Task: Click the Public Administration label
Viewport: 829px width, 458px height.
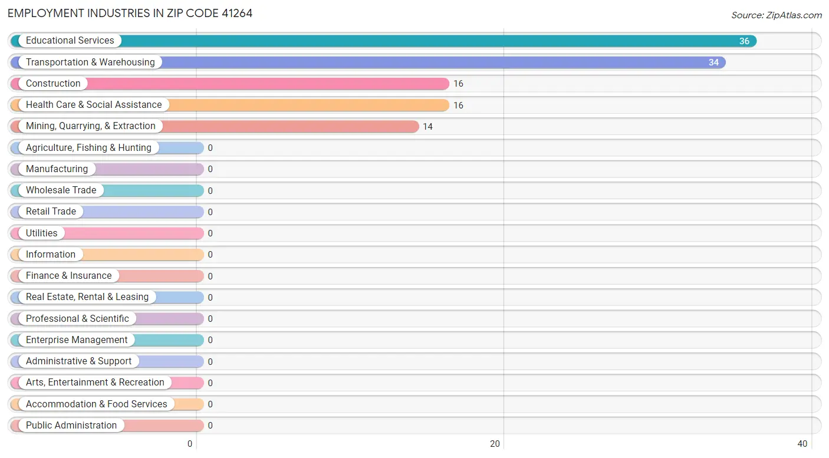Action: coord(71,426)
